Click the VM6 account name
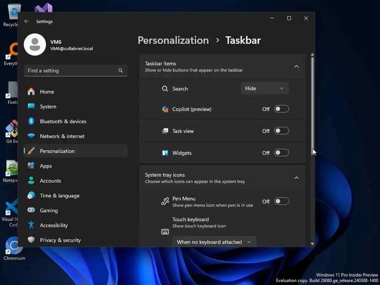Viewport: 380px width, 285px height. coord(56,42)
